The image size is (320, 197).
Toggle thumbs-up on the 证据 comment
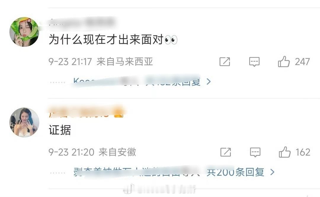284,152
